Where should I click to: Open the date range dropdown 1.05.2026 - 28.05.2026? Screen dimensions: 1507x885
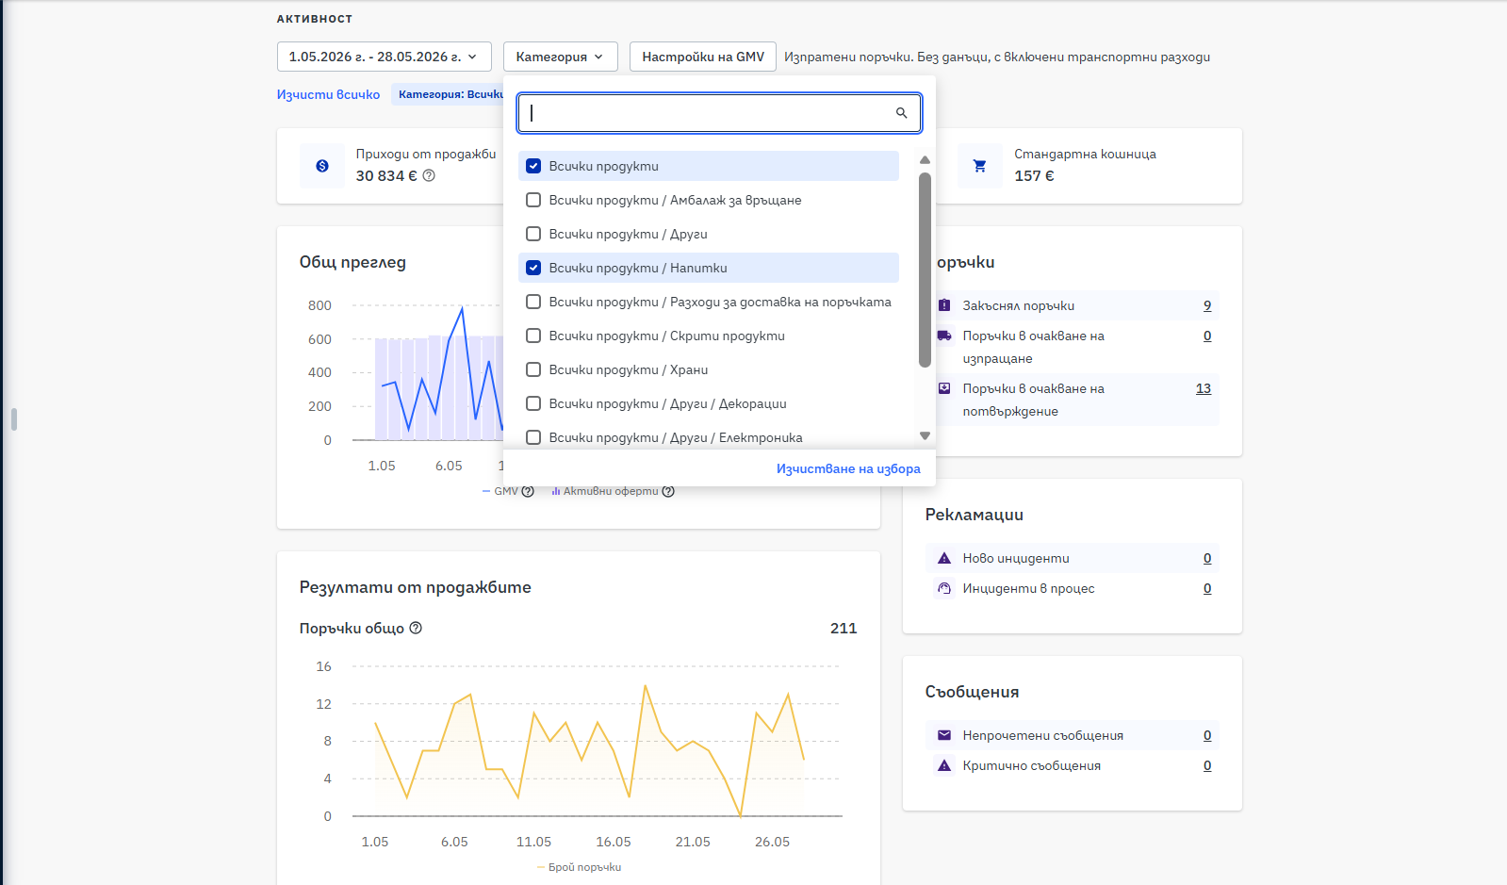click(385, 57)
